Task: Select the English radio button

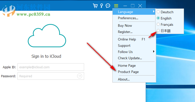Action: coord(158,18)
